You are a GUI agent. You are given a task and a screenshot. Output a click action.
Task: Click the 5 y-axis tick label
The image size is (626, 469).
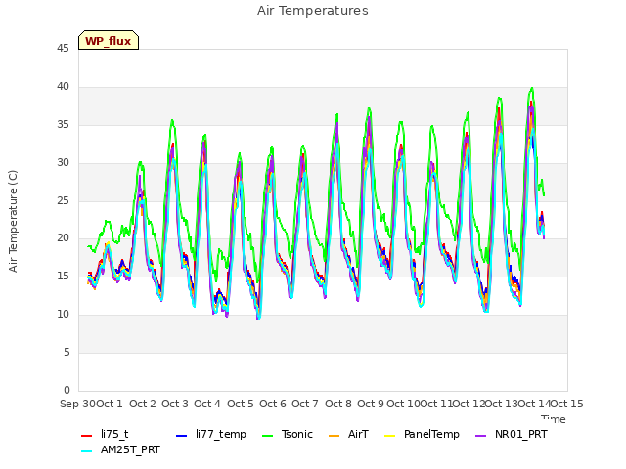(x=67, y=352)
